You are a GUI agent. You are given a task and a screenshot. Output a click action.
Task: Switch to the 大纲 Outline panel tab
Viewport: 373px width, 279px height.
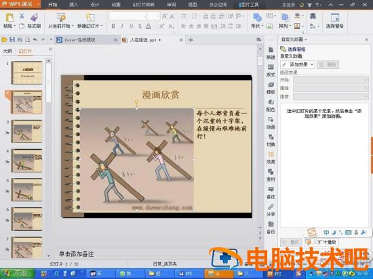(7, 51)
